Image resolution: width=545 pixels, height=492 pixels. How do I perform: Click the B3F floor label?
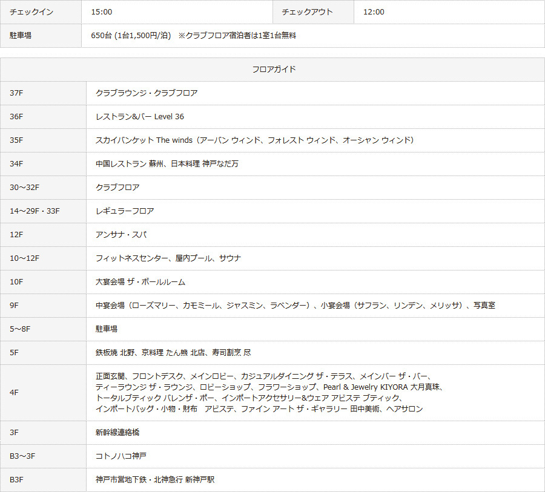[x=16, y=480]
